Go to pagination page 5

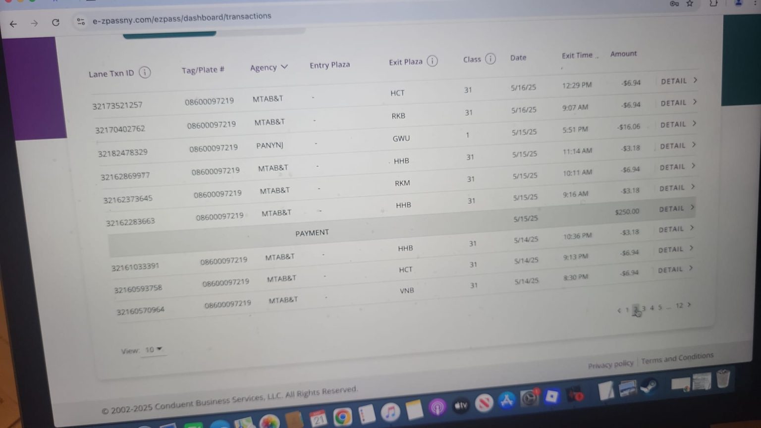(x=660, y=307)
